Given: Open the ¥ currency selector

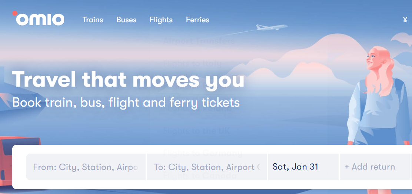Looking at the screenshot, I should pos(405,20).
